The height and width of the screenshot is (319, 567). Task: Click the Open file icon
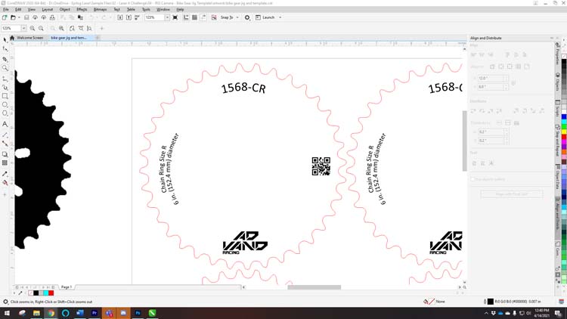click(13, 17)
